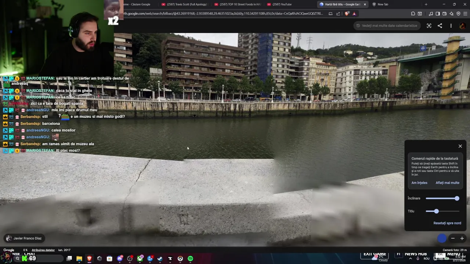The width and height of the screenshot is (470, 264).
Task: Click the Înclinare tilt slider handle
Action: click(x=457, y=198)
